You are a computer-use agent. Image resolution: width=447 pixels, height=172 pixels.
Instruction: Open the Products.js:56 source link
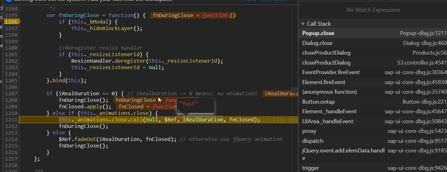click(x=429, y=53)
